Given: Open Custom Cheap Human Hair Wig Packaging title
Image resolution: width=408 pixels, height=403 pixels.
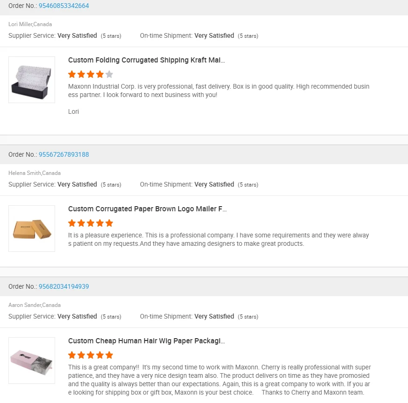Looking at the screenshot, I should (x=146, y=341).
